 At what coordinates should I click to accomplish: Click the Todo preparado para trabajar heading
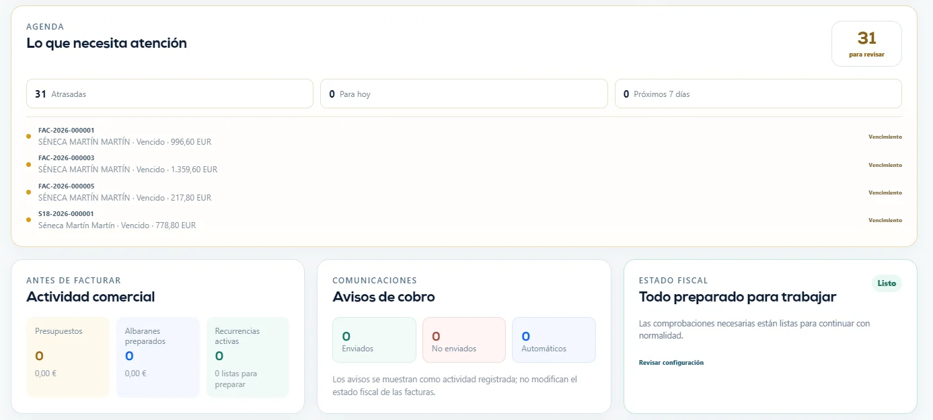pyautogui.click(x=737, y=297)
